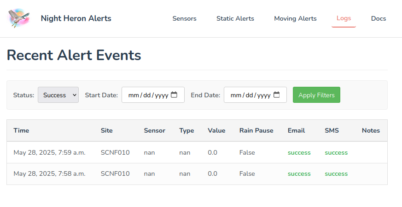Click the Night Heron Alerts title link

click(76, 18)
